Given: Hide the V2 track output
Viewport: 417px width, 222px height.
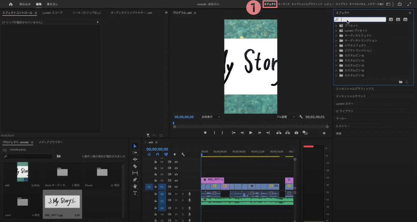Looking at the screenshot, I should pyautogui.click(x=176, y=180).
